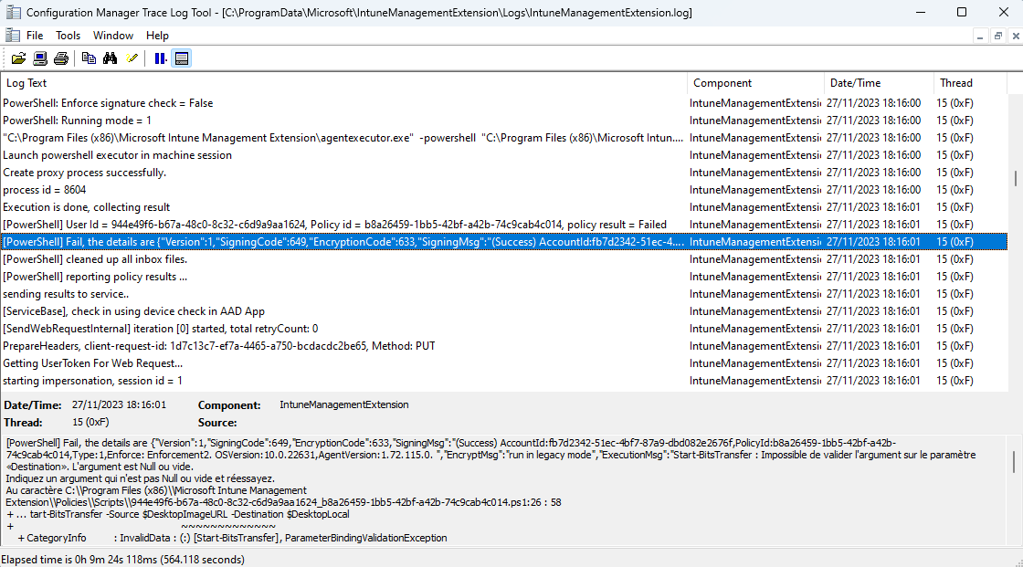Open the Highlight tool pen icon
Screen dimensions: 1023x567
click(132, 58)
